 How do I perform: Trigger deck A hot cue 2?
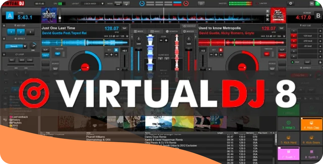(21, 32)
